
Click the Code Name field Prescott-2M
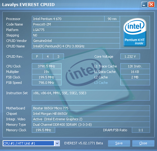(76, 24)
